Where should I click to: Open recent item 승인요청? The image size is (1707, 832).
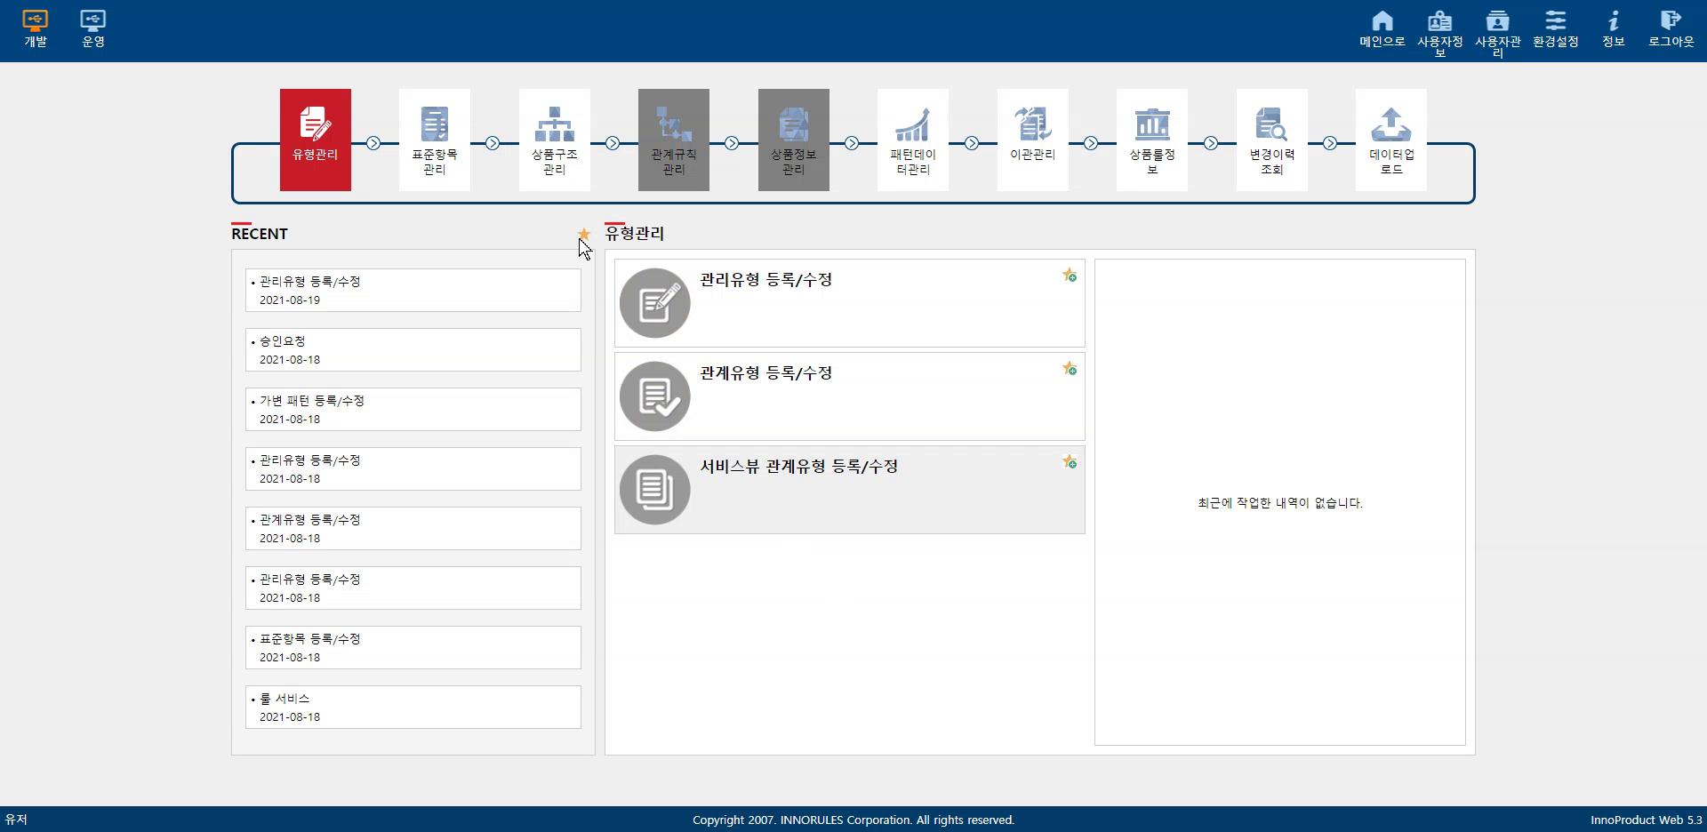(x=413, y=350)
